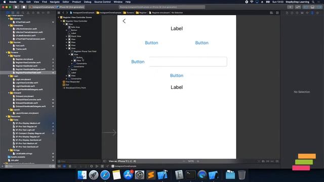
Task: Show the Size inspector
Action: [x=312, y=13]
